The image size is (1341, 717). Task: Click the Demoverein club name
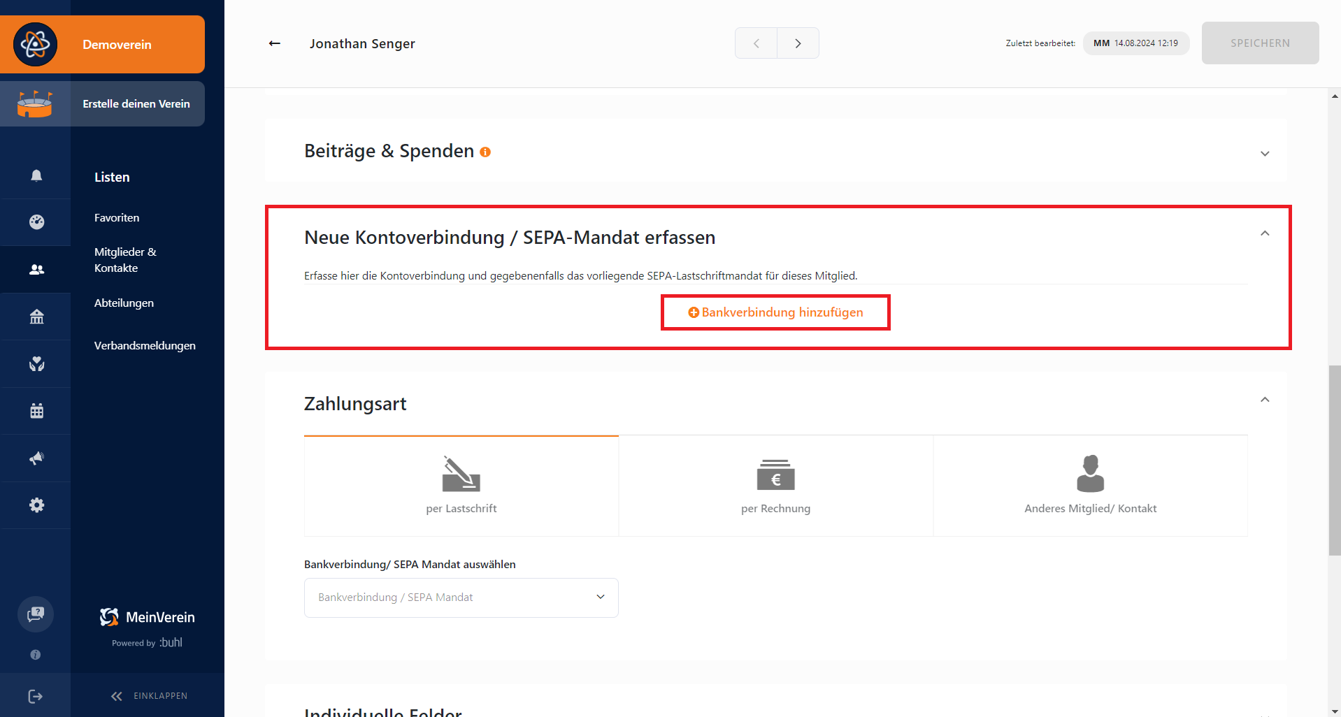117,45
